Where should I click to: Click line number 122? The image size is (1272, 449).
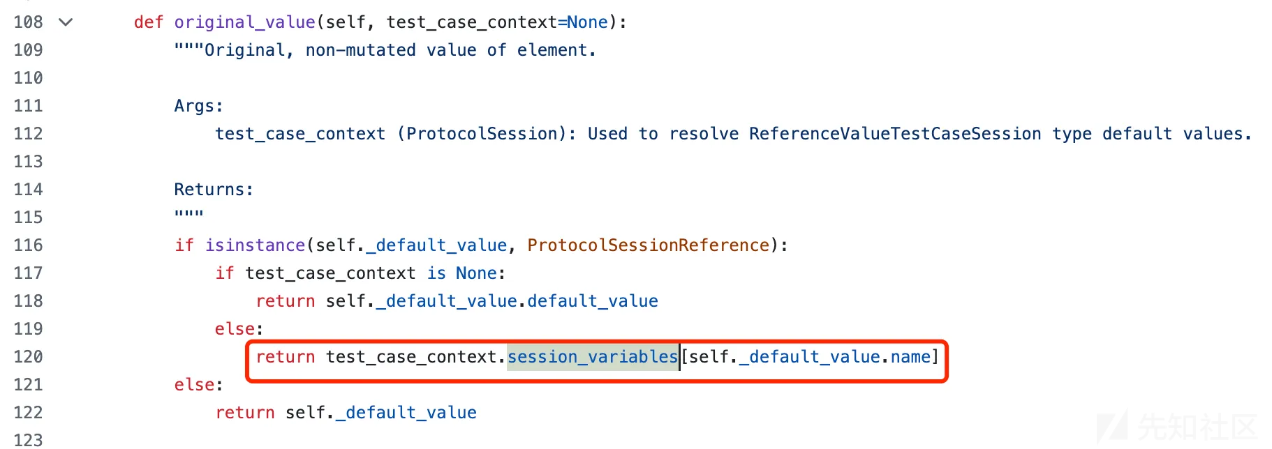point(29,413)
